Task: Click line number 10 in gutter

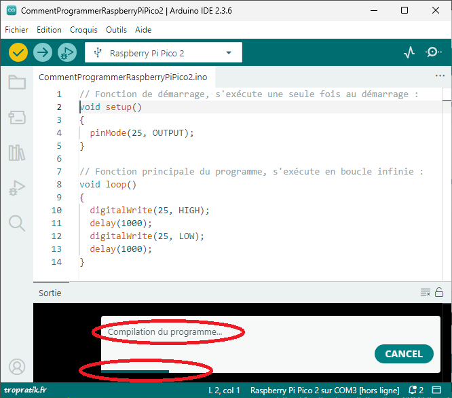Action: (56, 211)
